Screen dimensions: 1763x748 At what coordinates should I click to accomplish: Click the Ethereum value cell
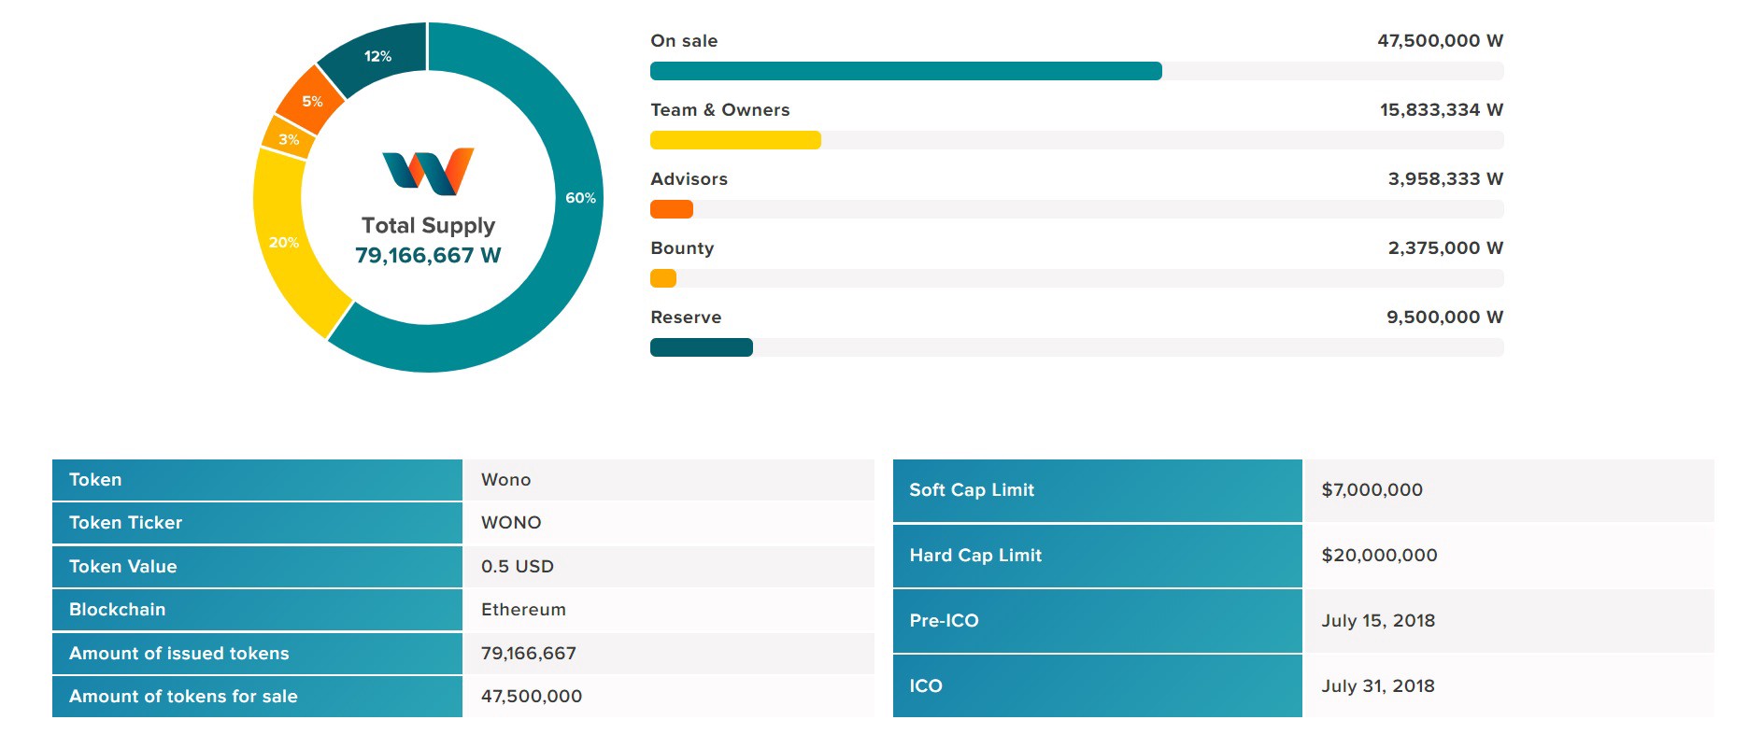coord(523,610)
